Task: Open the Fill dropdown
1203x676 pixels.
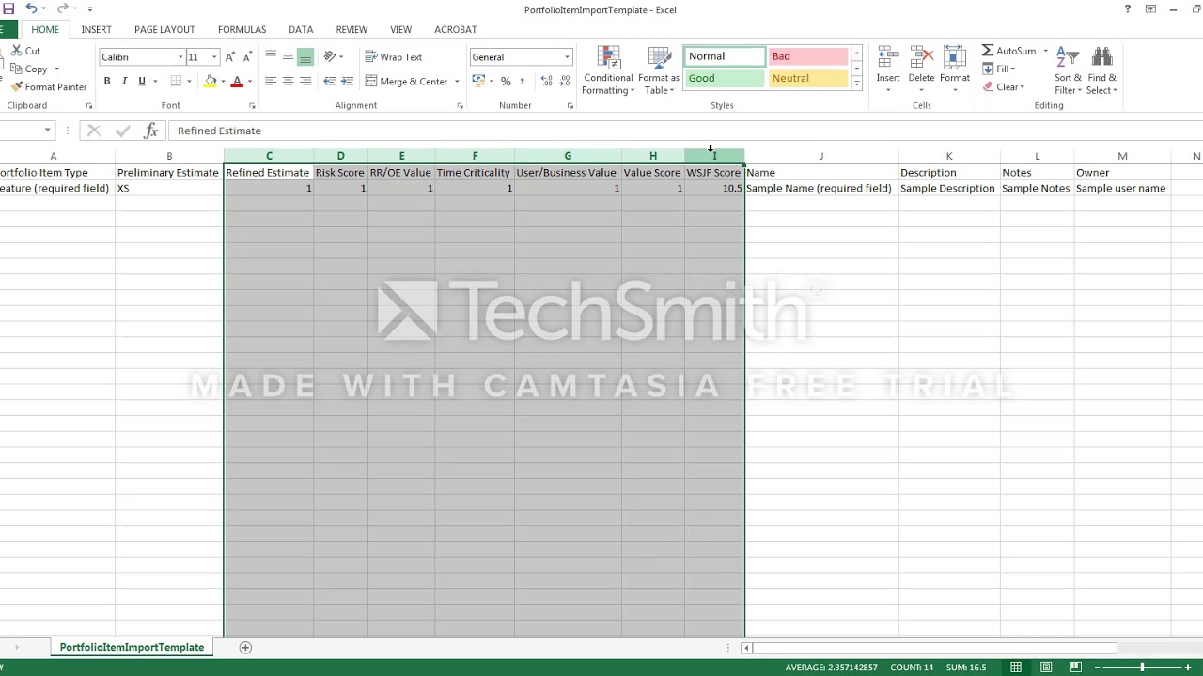Action: tap(999, 69)
